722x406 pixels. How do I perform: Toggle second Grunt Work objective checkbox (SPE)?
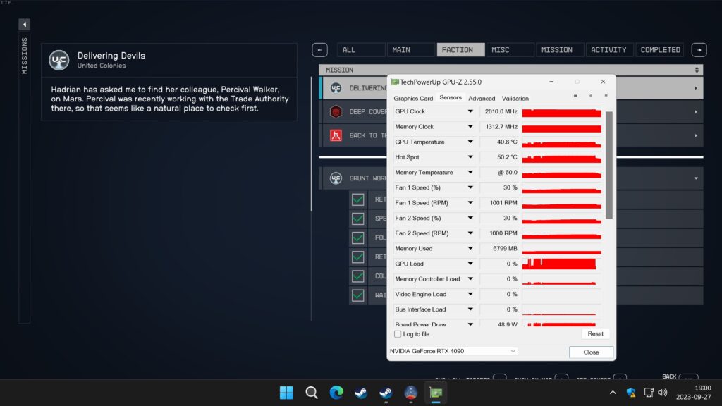coord(357,219)
